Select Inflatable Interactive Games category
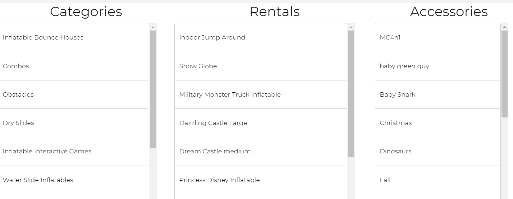The image size is (513, 199). (x=47, y=151)
